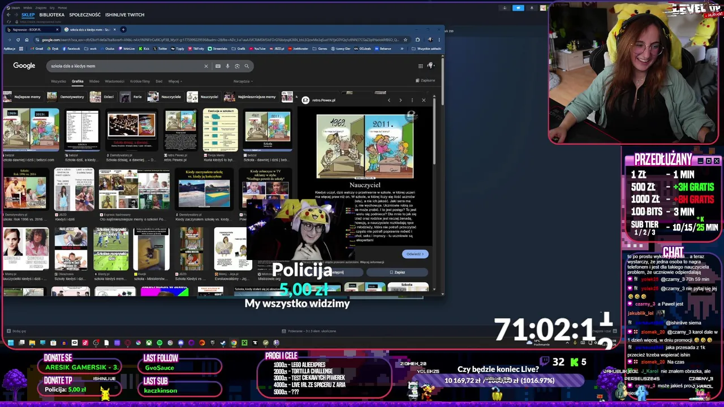724x407 pixels.
Task: Bookmark this page with star icon
Action: 405,40
